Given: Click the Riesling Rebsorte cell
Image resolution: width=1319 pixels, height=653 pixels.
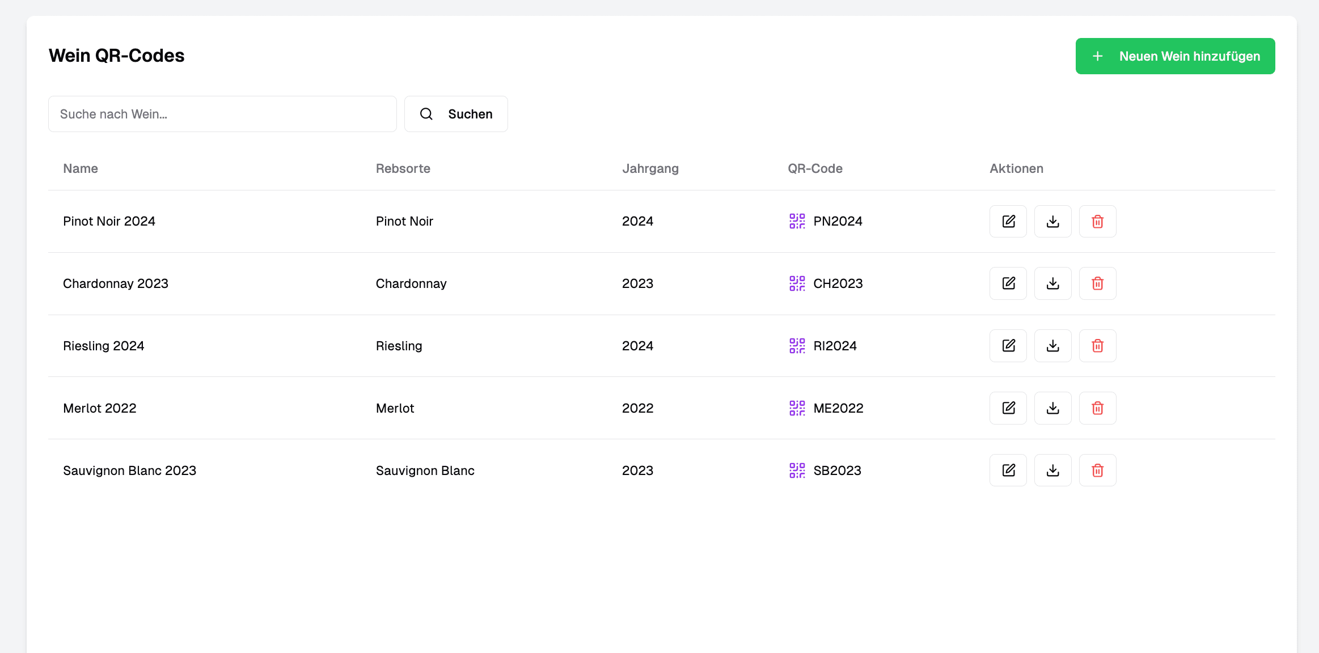Looking at the screenshot, I should [x=399, y=346].
